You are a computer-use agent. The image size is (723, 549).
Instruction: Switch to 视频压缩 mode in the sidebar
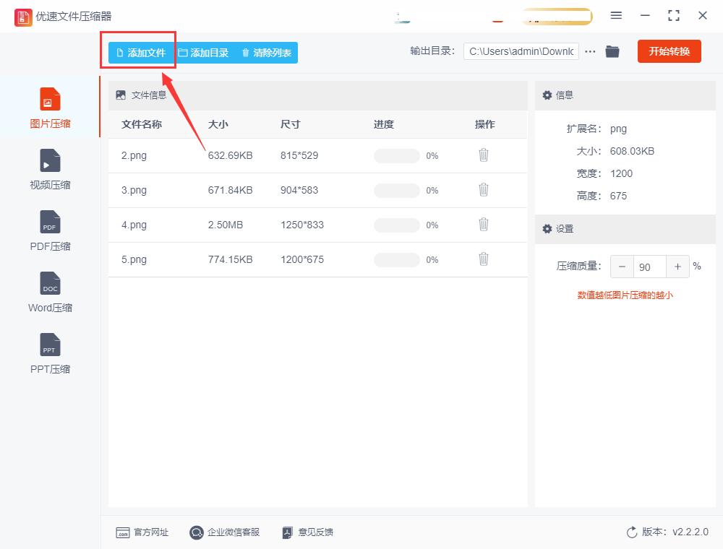(x=49, y=170)
